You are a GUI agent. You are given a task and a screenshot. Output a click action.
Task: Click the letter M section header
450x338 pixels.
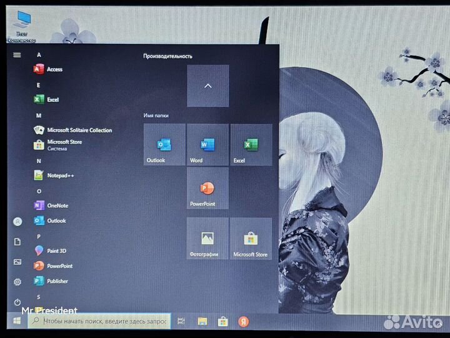[x=39, y=115]
